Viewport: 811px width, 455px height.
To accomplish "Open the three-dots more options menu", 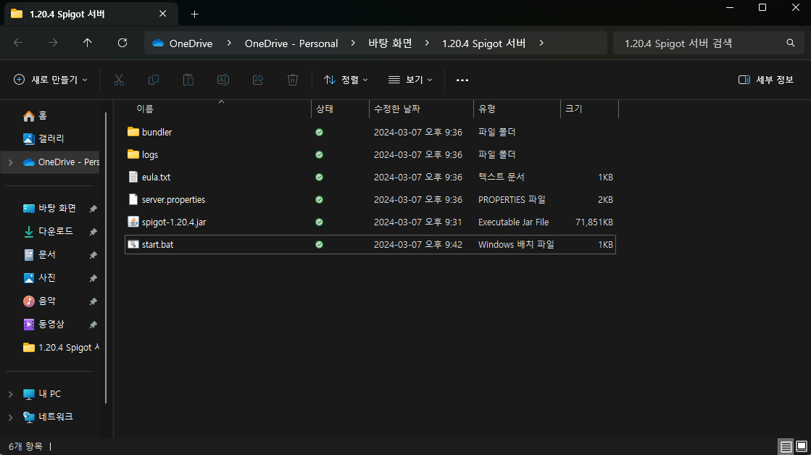I will pos(462,80).
